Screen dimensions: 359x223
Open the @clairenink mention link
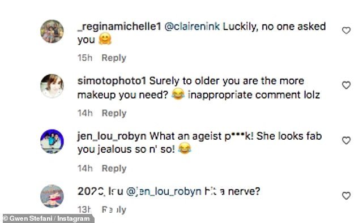pos(192,27)
